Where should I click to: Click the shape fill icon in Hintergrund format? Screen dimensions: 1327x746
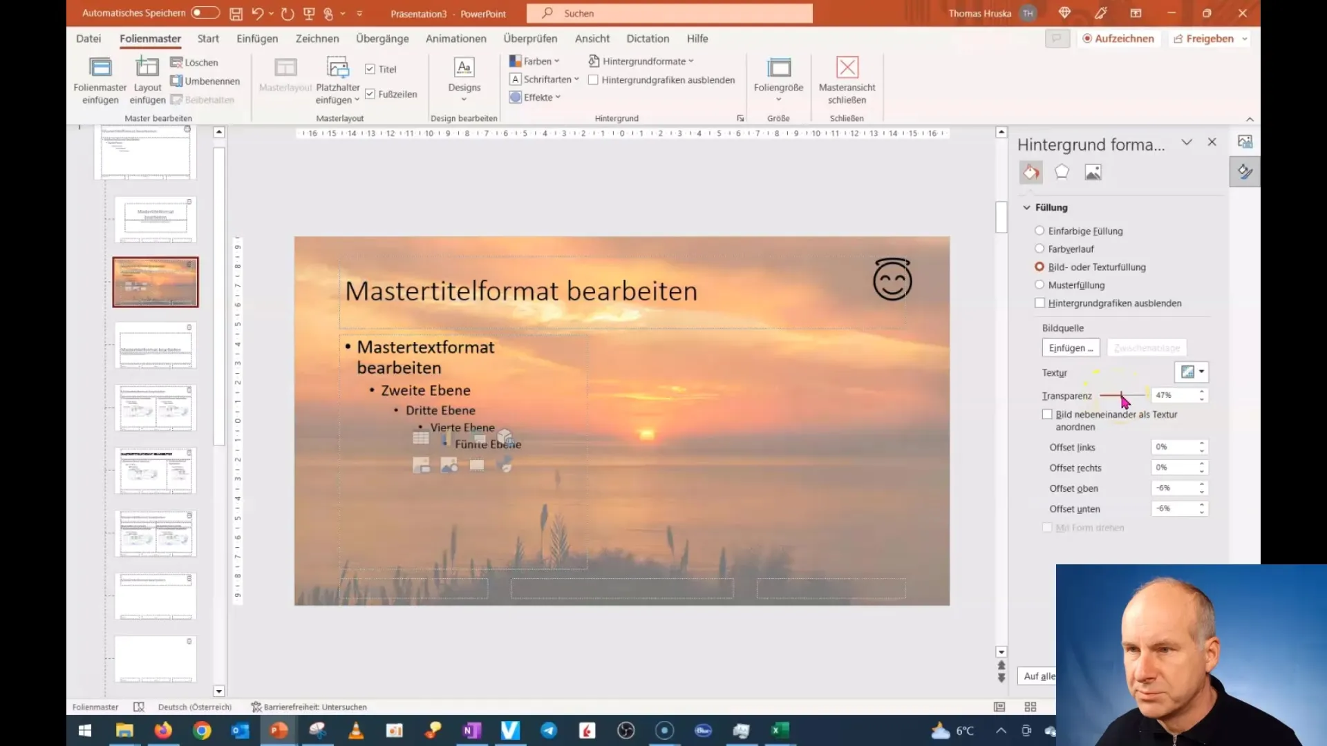click(x=1030, y=172)
